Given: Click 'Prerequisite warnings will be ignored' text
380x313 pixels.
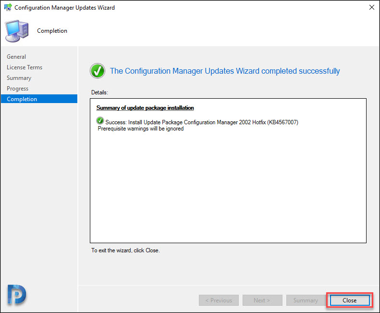Looking at the screenshot, I should [x=141, y=129].
